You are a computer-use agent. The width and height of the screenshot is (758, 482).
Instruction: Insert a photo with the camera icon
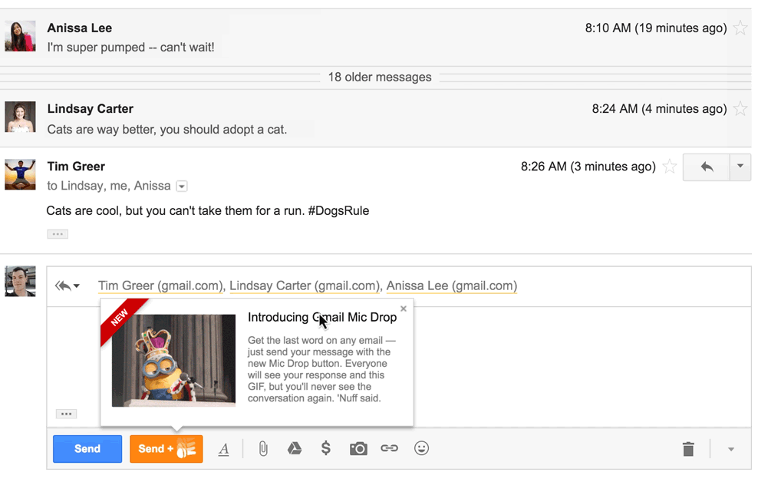(358, 449)
